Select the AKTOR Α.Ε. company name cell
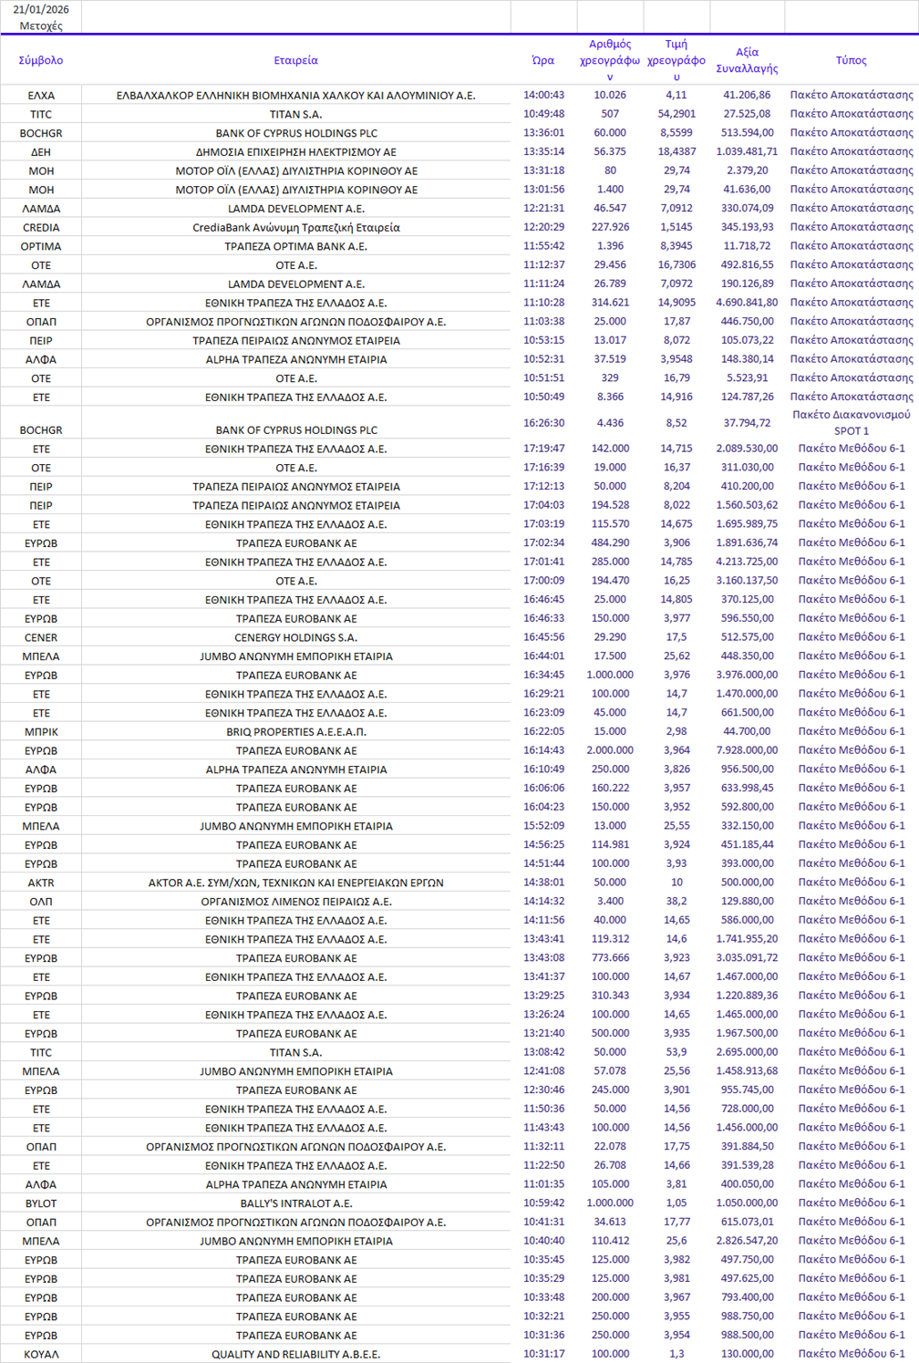Viewport: 919px width, 1363px height. (x=296, y=883)
